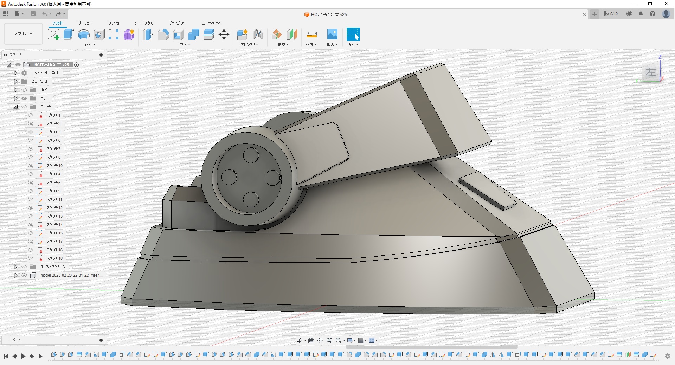
Task: Click the Shell tool icon
Action: pos(179,34)
